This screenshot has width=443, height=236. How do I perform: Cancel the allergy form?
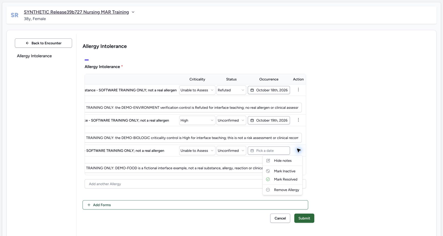tap(280, 218)
